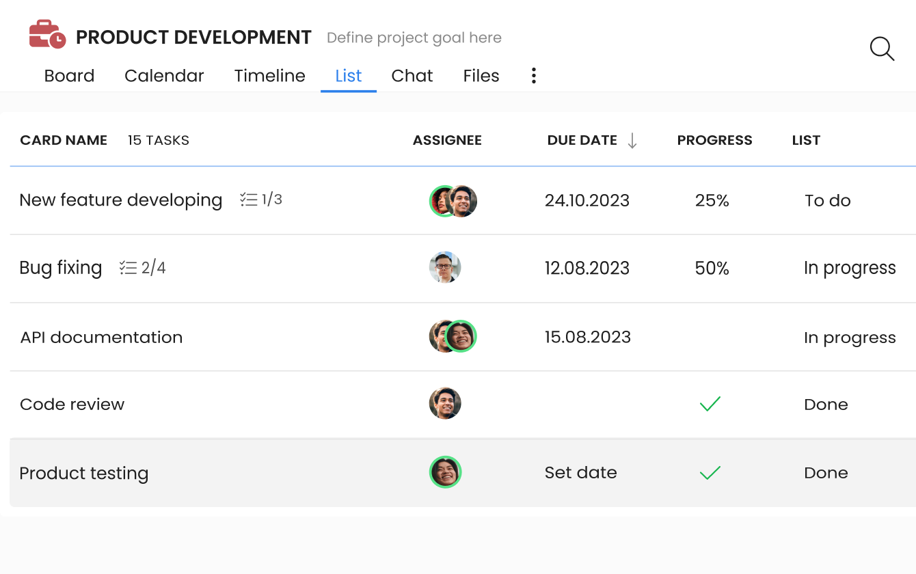Click 'Done' on Product testing row
Image resolution: width=916 pixels, height=574 pixels.
[x=826, y=473]
